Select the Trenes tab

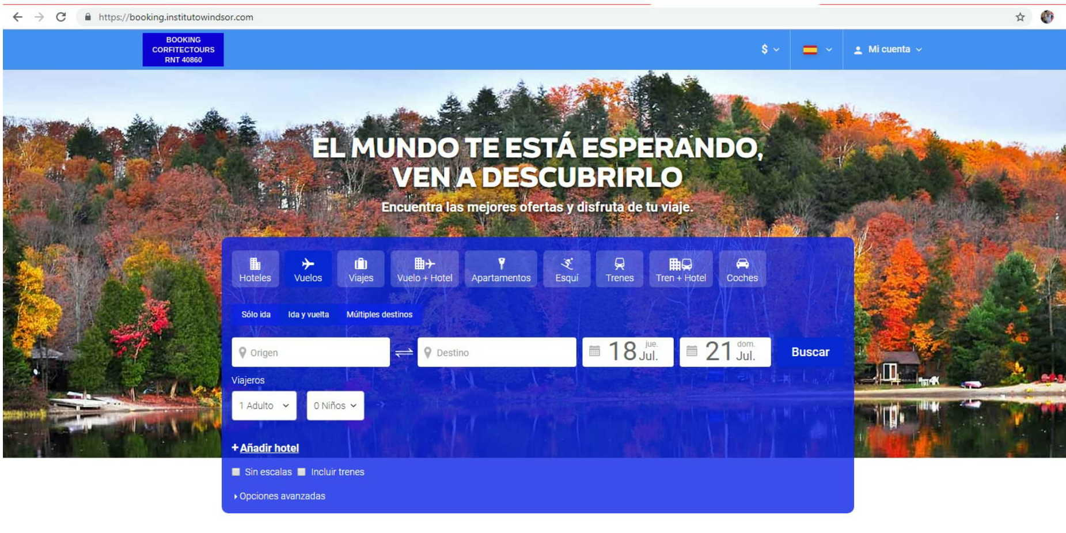point(620,269)
